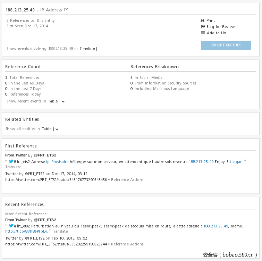Click Twitter bird icon in Recent References
262x261 pixels.
click(x=11, y=226)
